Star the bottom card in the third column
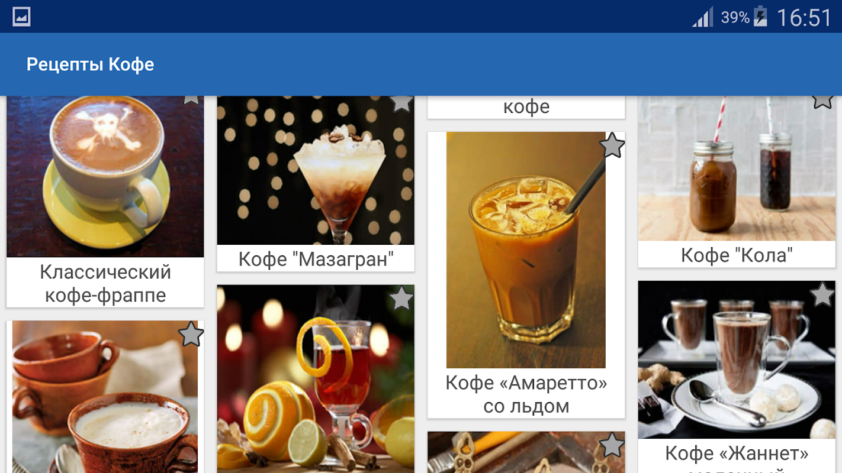This screenshot has height=473, width=842. (x=612, y=445)
